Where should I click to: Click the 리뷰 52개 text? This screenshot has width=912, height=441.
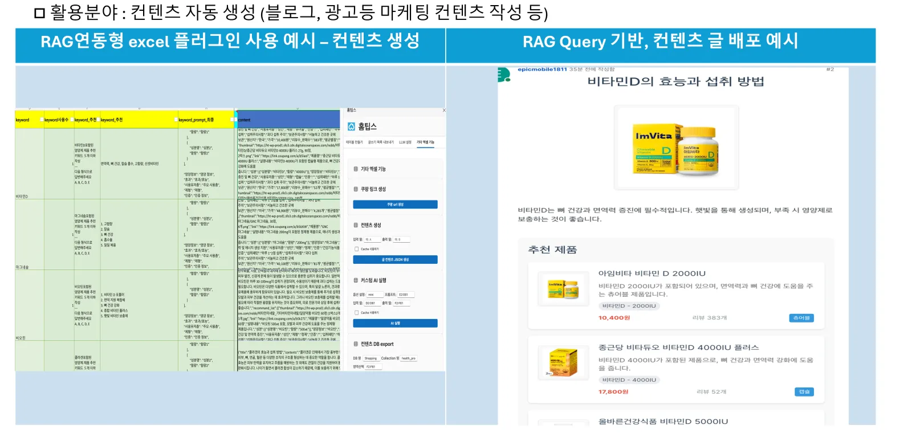point(711,392)
